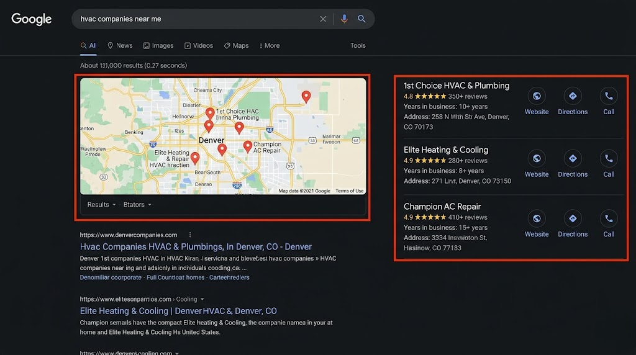This screenshot has height=355, width=636.
Task: Open the Champion AC Repair listing title
Action: point(442,207)
